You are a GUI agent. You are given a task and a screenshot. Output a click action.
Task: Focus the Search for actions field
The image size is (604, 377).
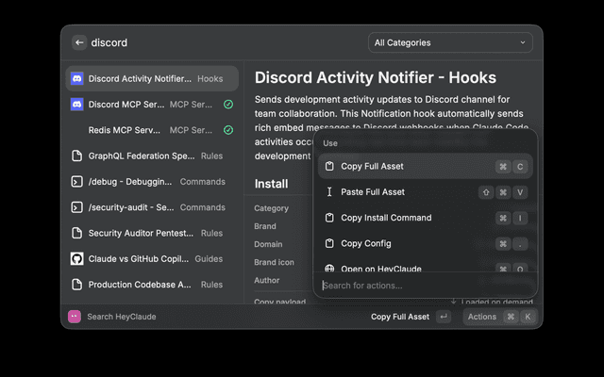pyautogui.click(x=426, y=286)
